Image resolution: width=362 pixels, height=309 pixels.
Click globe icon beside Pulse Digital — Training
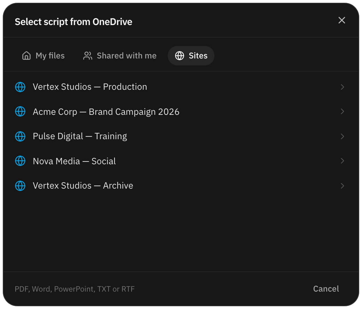(x=20, y=136)
